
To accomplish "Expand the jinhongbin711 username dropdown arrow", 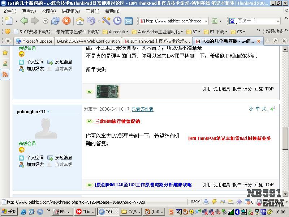I will click(48, 112).
